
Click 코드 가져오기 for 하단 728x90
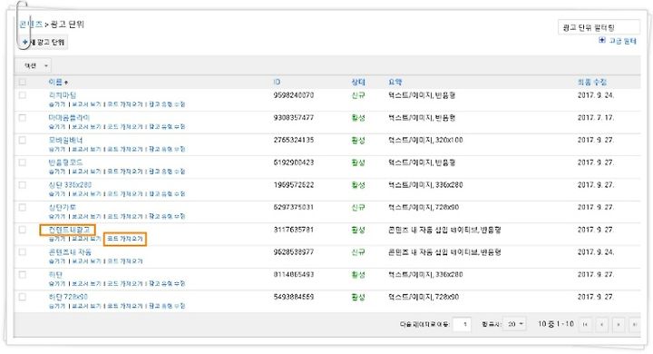tap(125, 306)
